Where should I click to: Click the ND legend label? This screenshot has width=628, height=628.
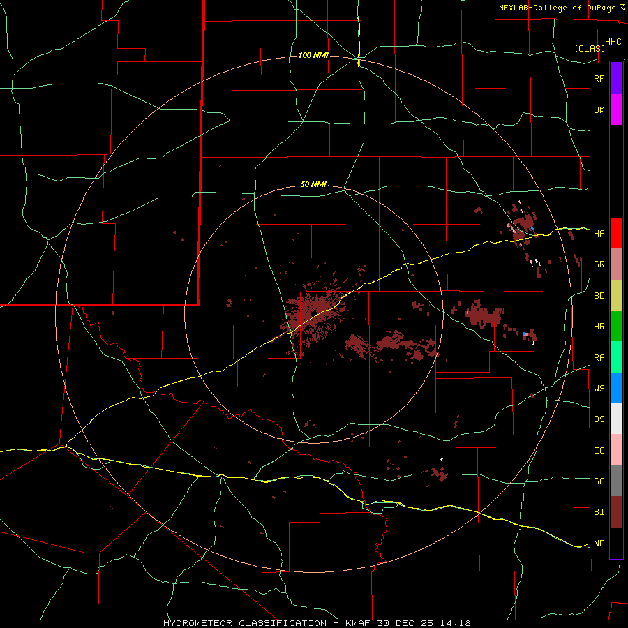pos(599,544)
